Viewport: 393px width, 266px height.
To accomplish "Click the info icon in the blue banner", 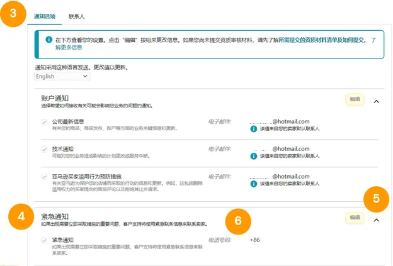I will click(x=48, y=40).
